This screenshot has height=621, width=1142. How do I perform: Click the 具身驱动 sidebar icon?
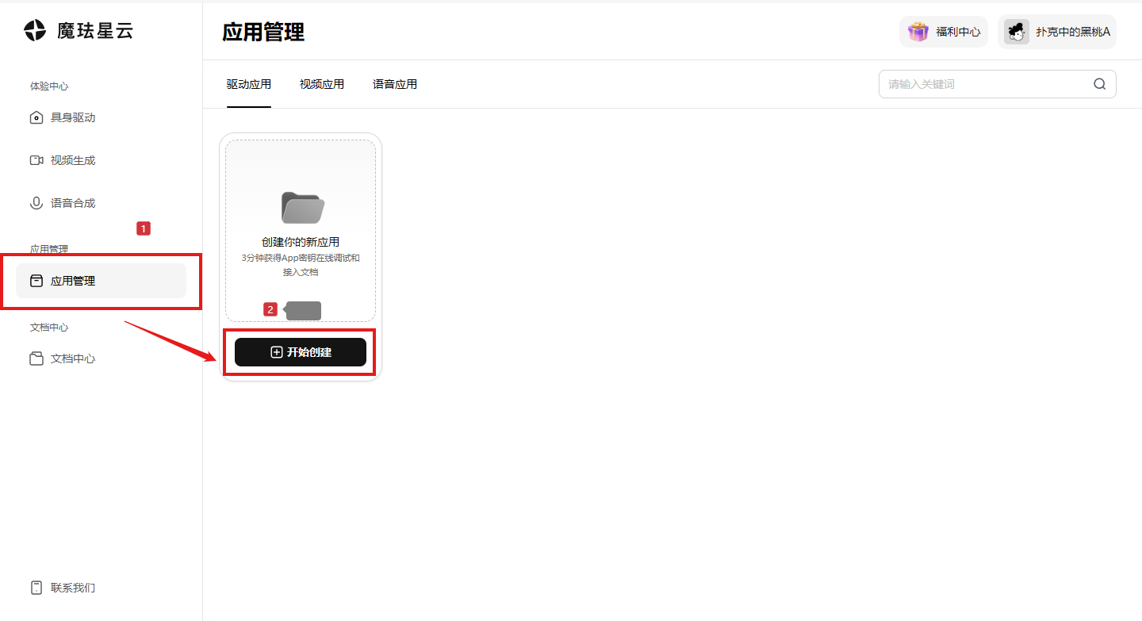click(36, 118)
